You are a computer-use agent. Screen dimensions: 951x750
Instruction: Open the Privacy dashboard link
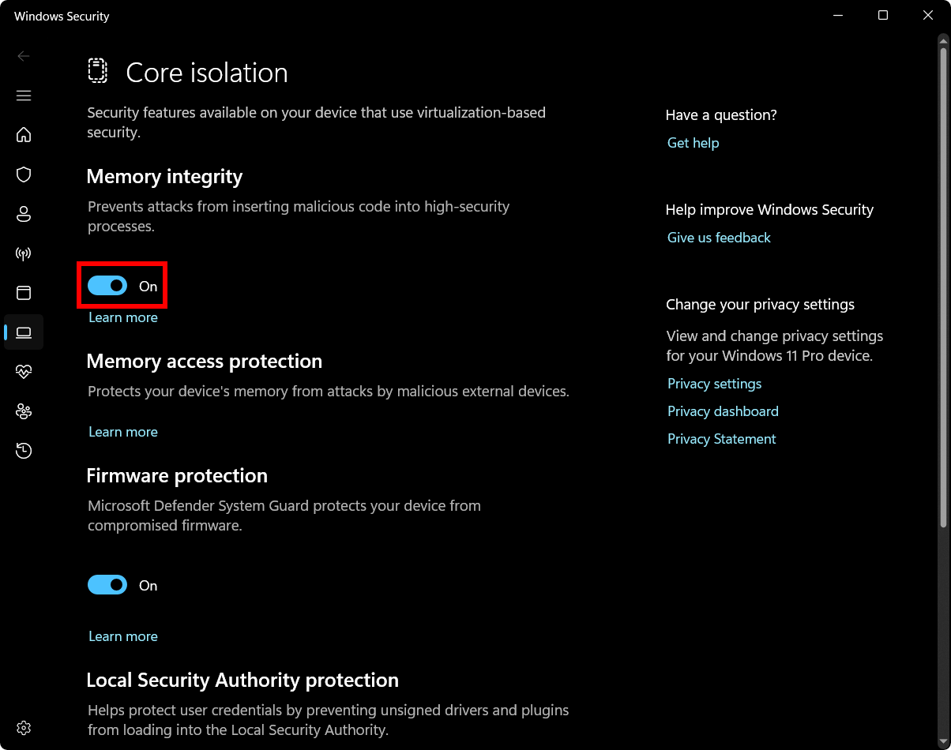click(723, 411)
